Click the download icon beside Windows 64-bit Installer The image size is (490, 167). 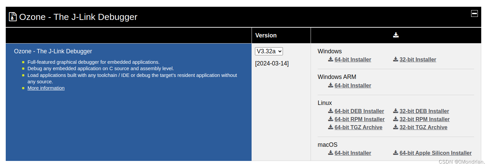pos(330,59)
